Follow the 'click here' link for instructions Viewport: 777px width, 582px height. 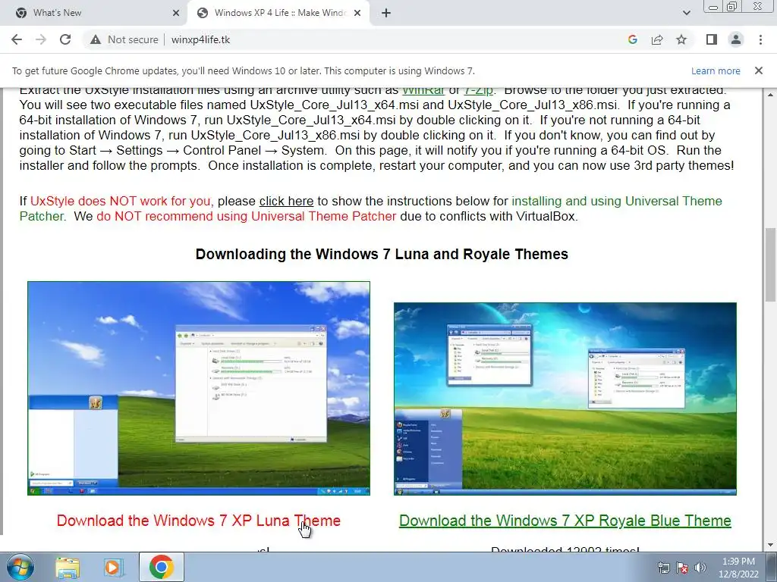tap(286, 202)
